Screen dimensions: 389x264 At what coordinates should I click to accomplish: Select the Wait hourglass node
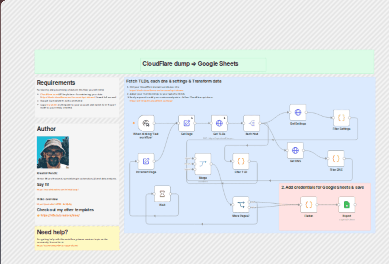click(162, 194)
